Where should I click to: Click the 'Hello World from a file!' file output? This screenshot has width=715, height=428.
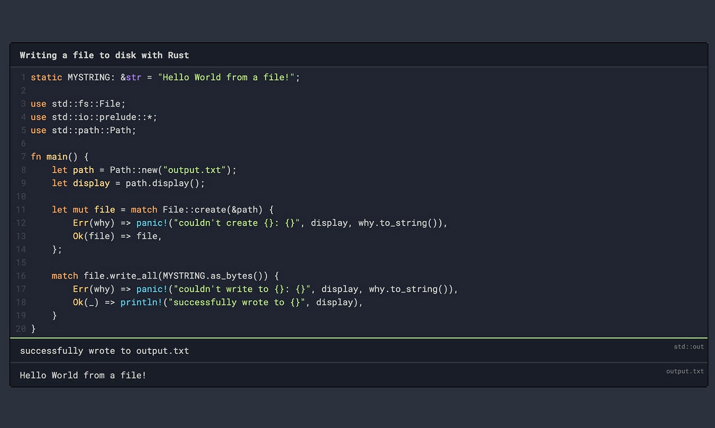(83, 375)
